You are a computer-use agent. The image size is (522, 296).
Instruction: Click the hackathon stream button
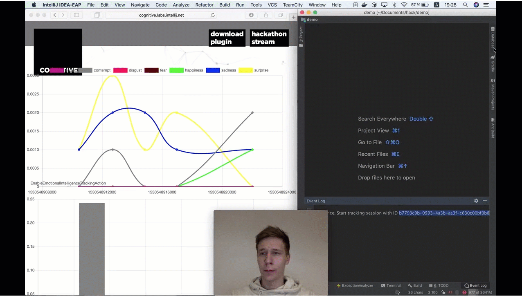pyautogui.click(x=269, y=38)
